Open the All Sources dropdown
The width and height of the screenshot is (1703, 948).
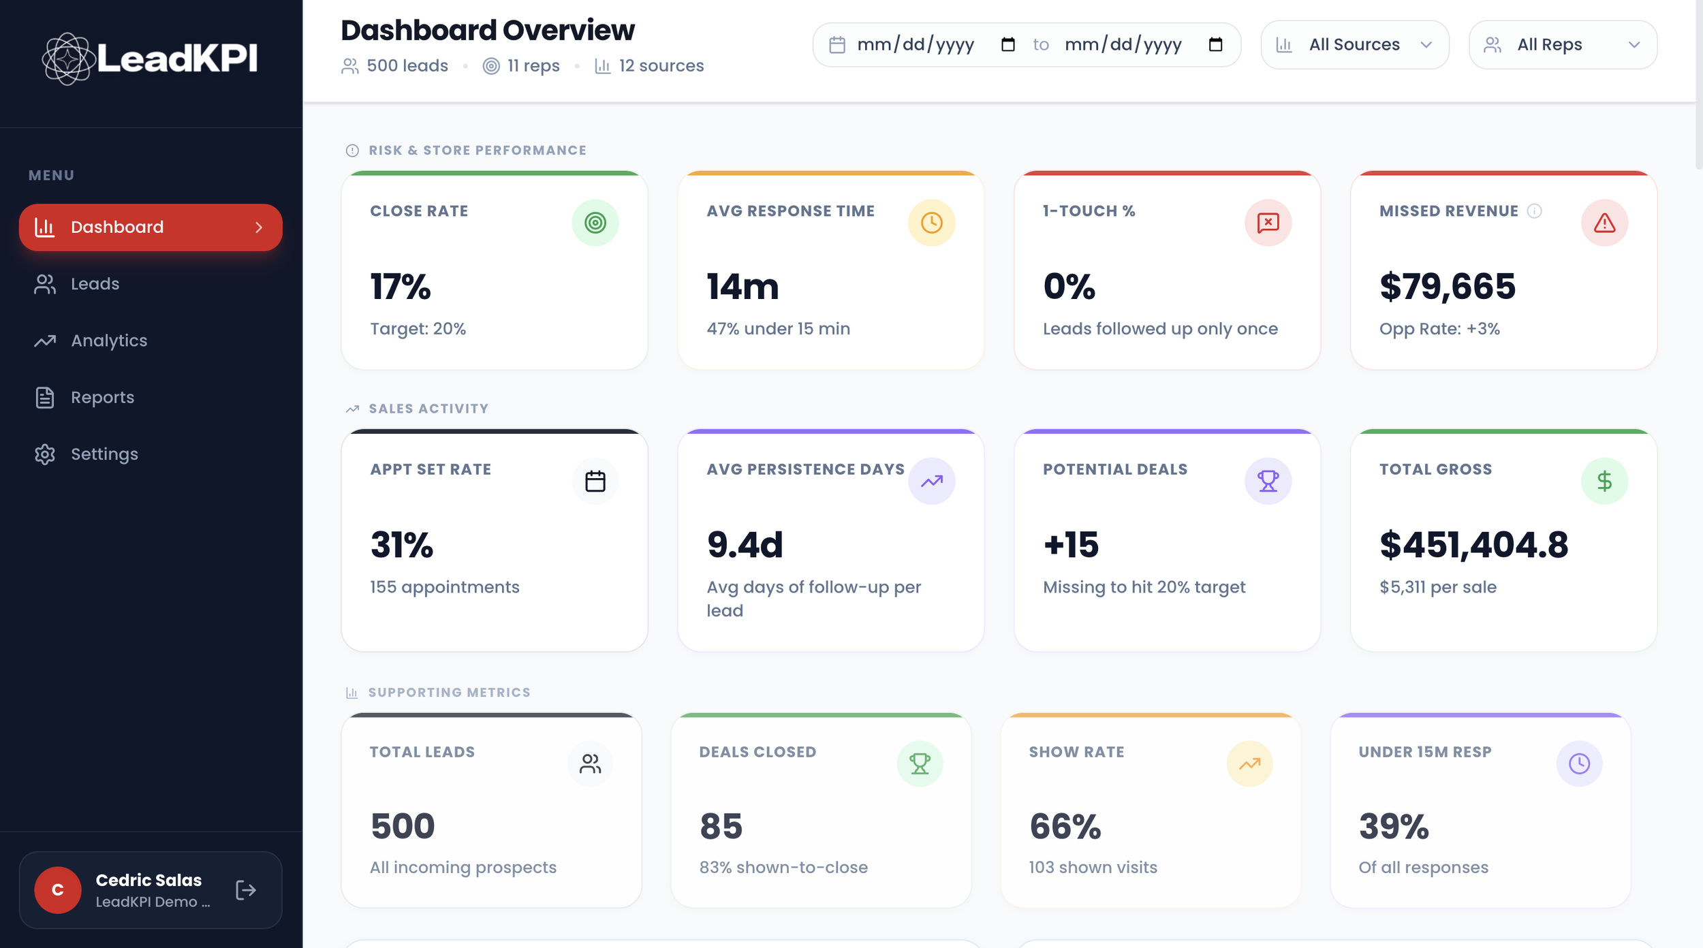pos(1354,45)
